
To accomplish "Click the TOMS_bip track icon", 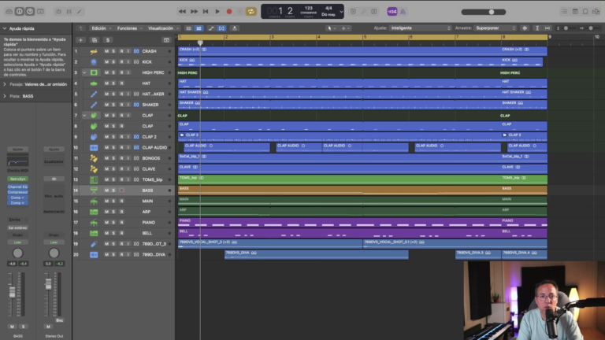I will click(94, 179).
